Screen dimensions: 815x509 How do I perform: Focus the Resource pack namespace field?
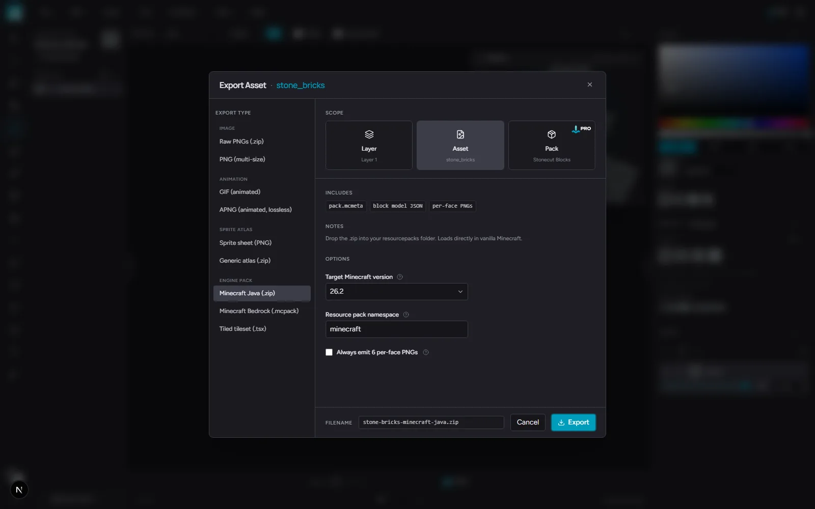click(396, 329)
